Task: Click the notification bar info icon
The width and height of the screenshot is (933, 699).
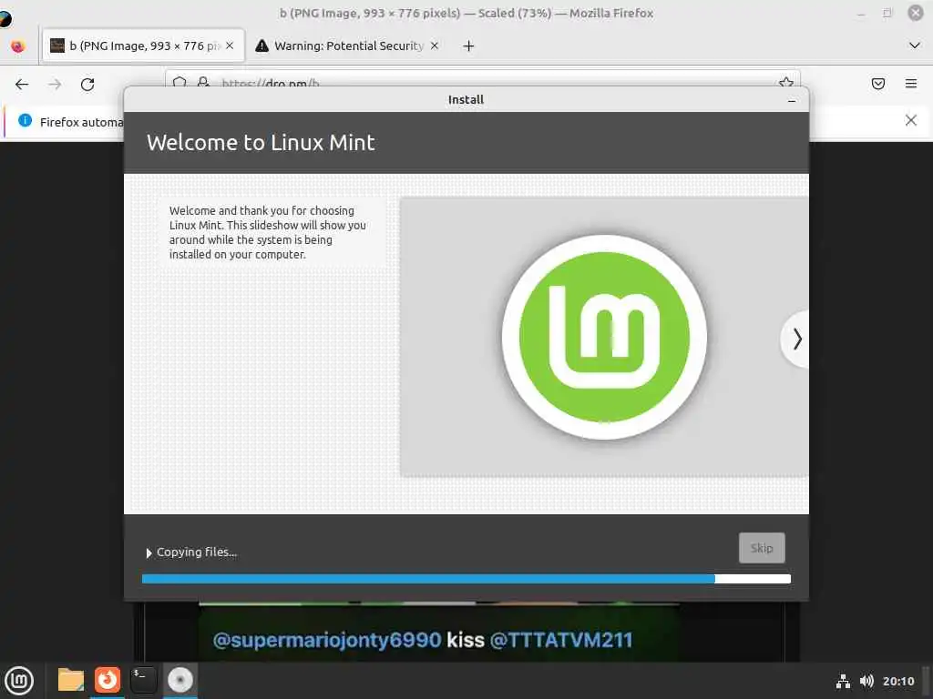Action: pos(25,121)
